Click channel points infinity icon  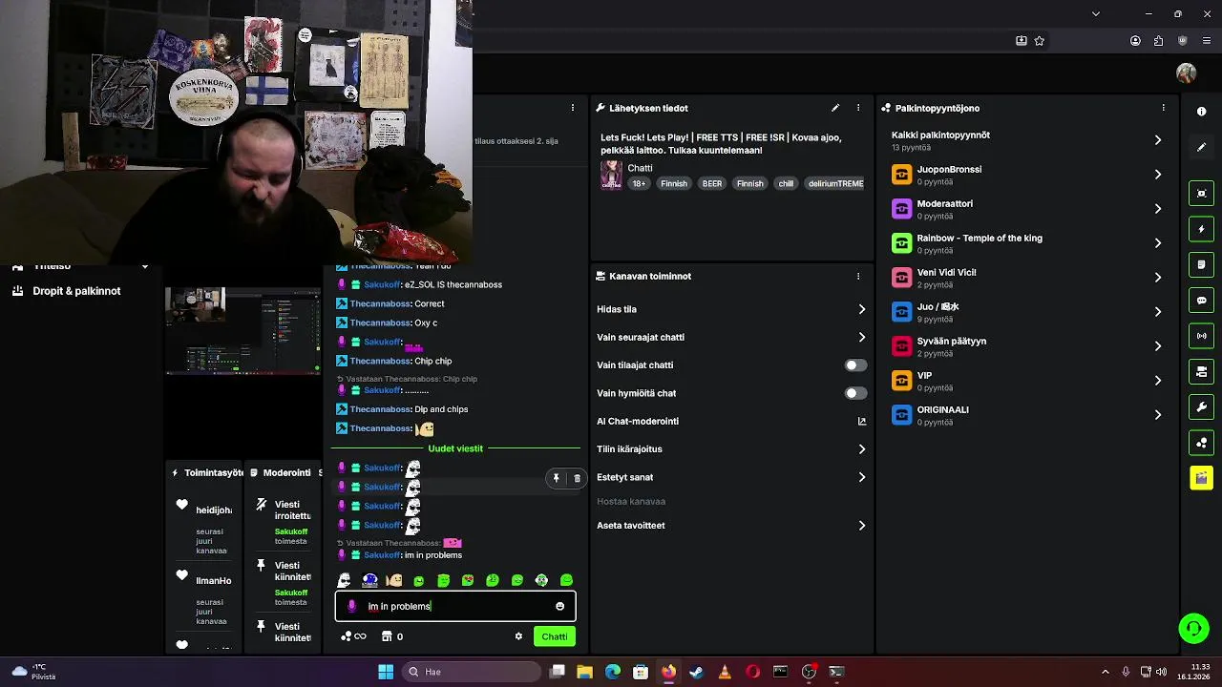coord(353,636)
